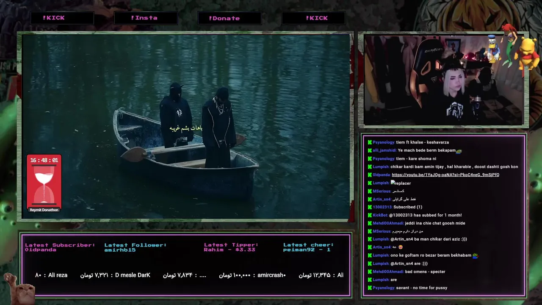Viewport: 542px width, 305px height.
Task: Click Kick badge on 'ba man chikar dari' message
Action: (370, 239)
